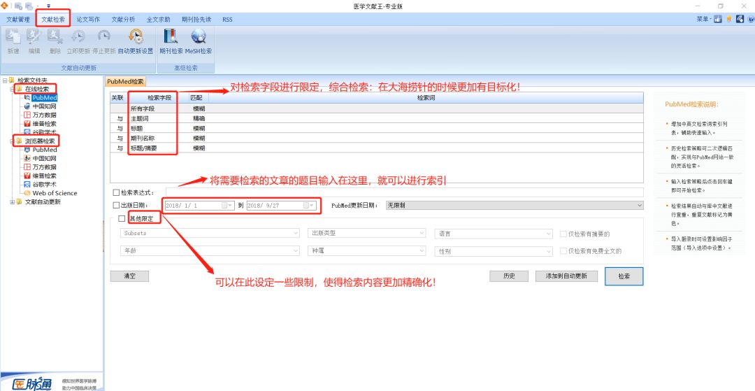Select 谷歌学术 under 浏览器检索
755x391 pixels.
[44, 185]
